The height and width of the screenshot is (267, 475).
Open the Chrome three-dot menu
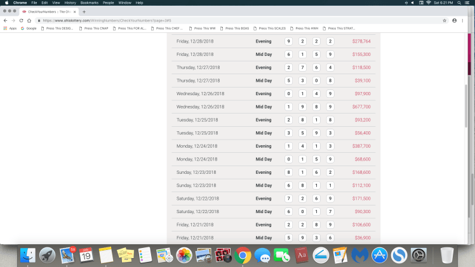click(465, 20)
